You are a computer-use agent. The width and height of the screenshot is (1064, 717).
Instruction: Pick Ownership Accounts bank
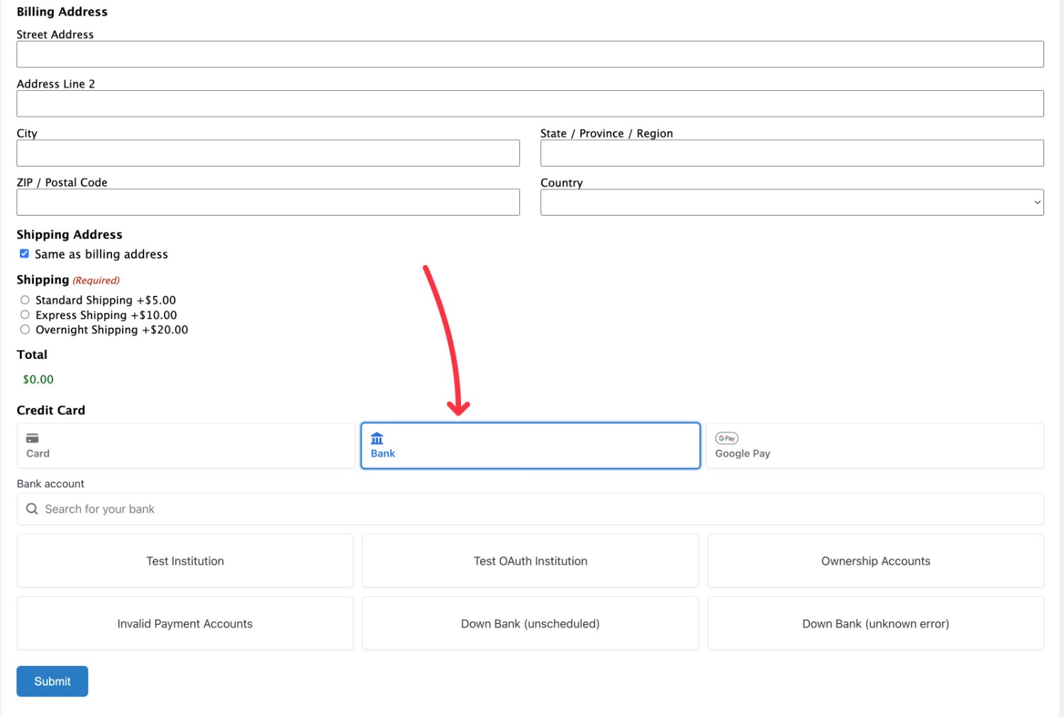(x=875, y=560)
